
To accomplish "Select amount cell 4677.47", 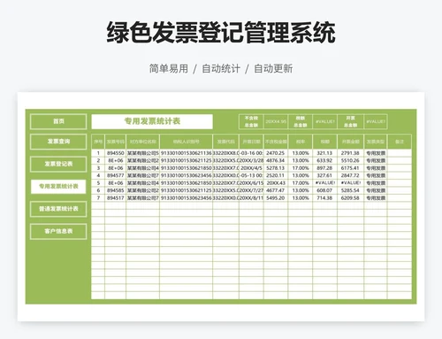I will 276,190.
